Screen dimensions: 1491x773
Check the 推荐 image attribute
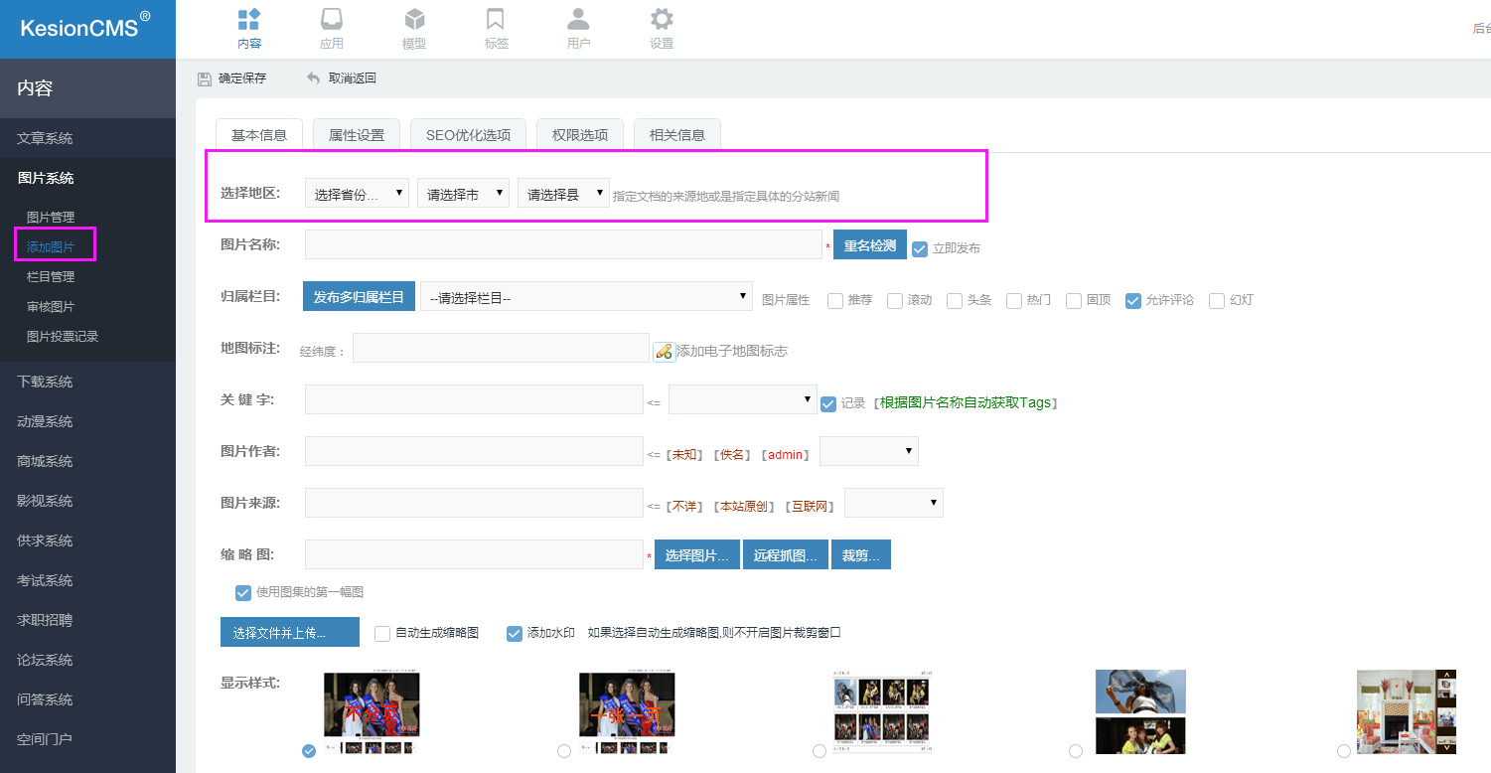833,300
